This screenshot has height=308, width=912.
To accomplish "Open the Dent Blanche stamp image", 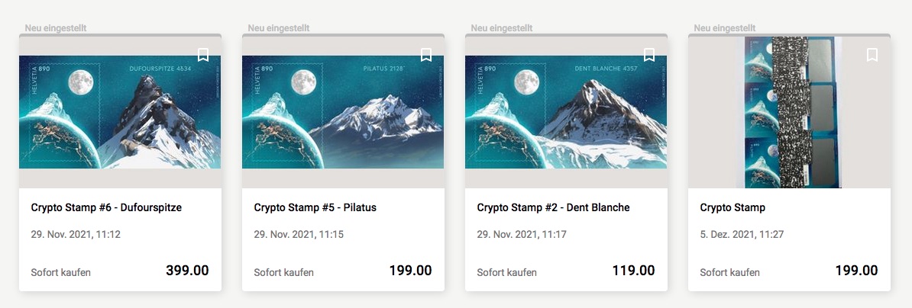I will point(566,112).
